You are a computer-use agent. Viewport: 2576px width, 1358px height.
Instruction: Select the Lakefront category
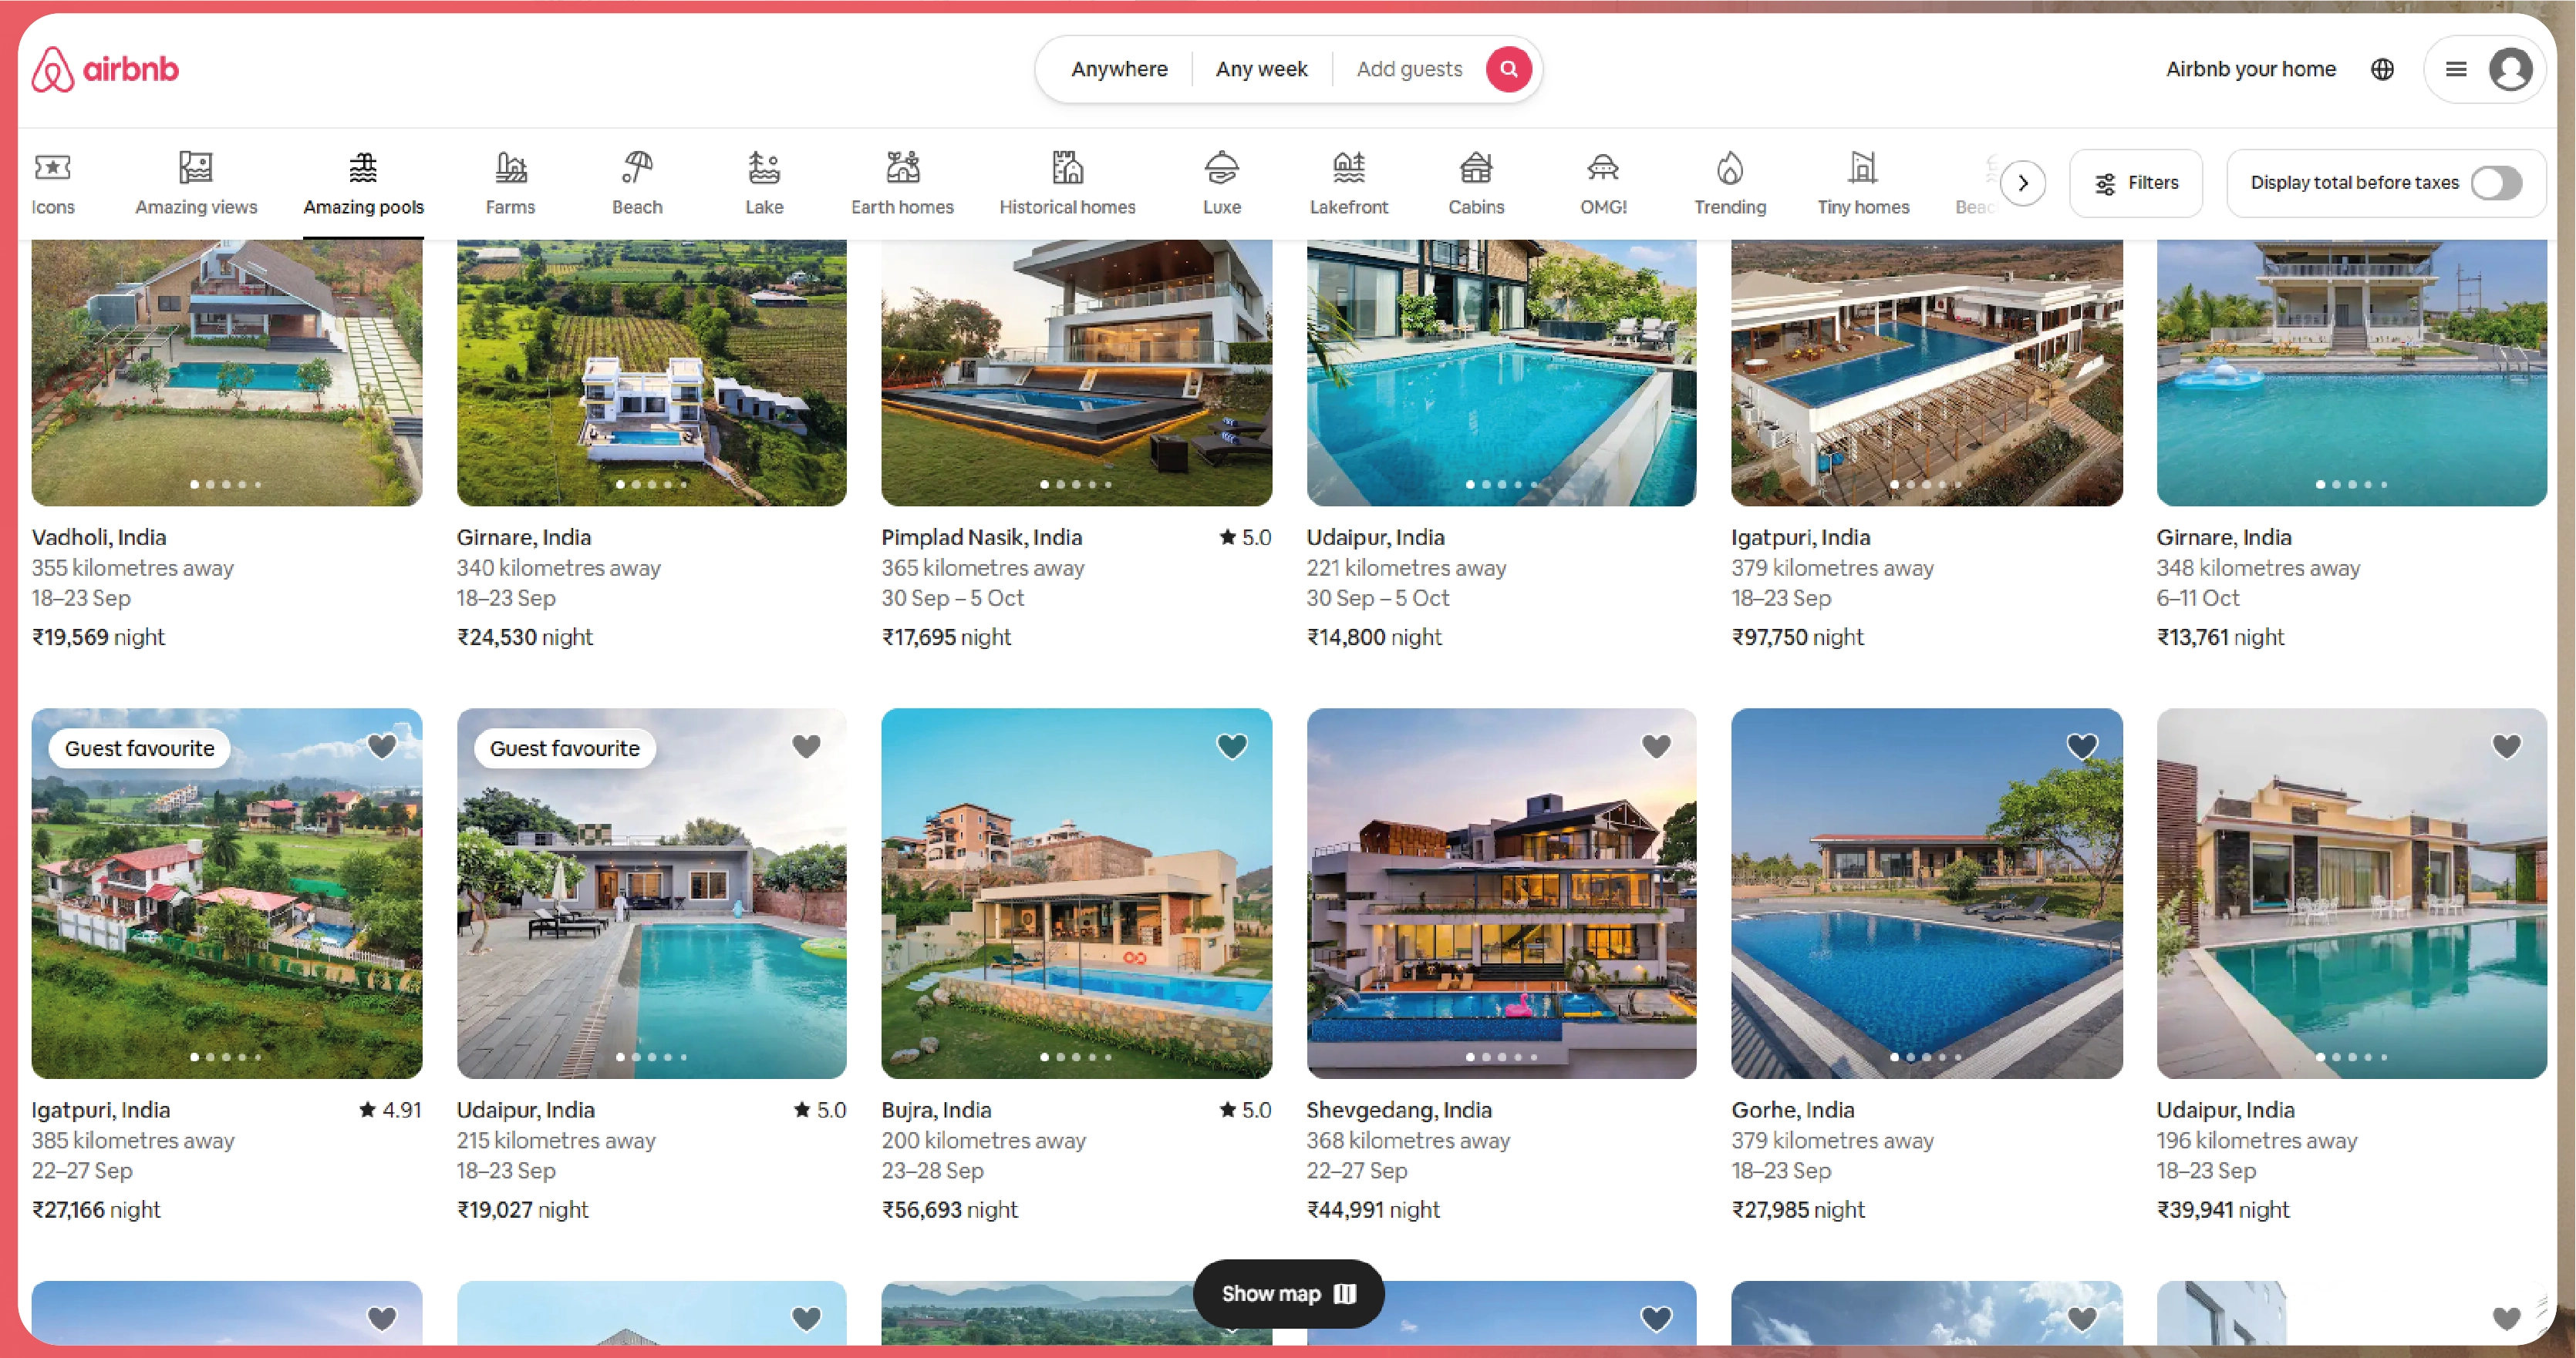pyautogui.click(x=1349, y=184)
